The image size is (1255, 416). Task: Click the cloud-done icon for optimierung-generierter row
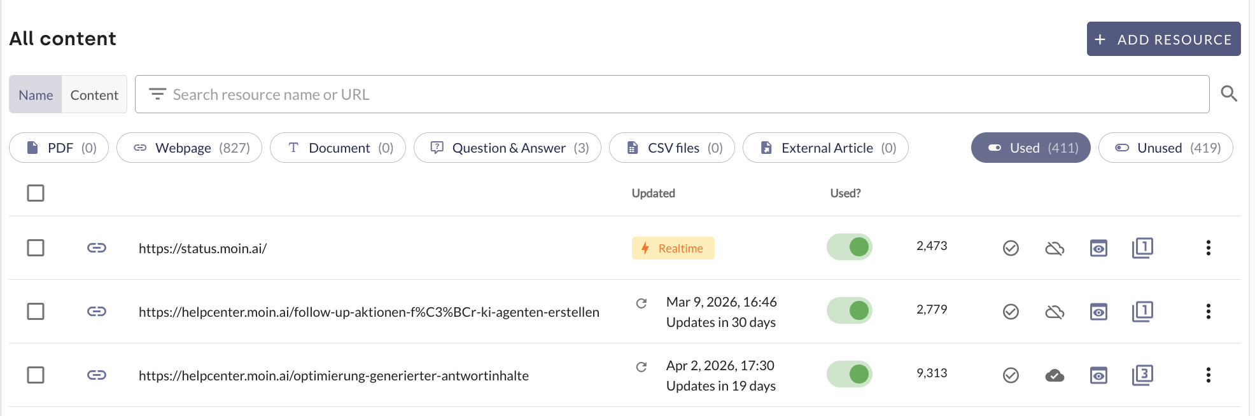[x=1055, y=375]
